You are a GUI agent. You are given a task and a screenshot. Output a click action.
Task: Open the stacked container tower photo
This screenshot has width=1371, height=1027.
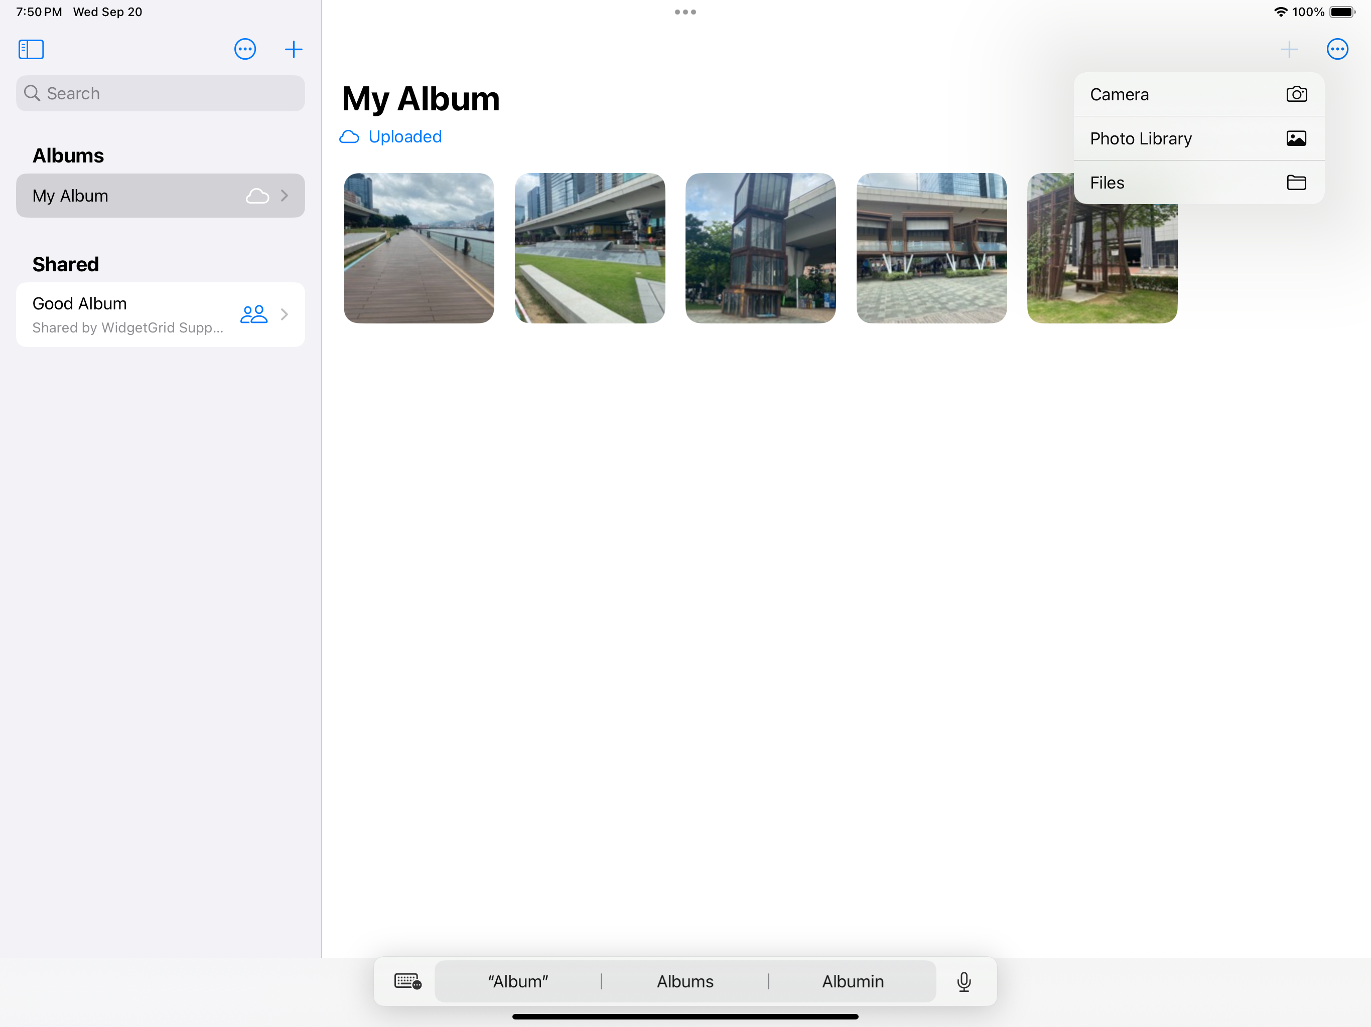tap(760, 248)
